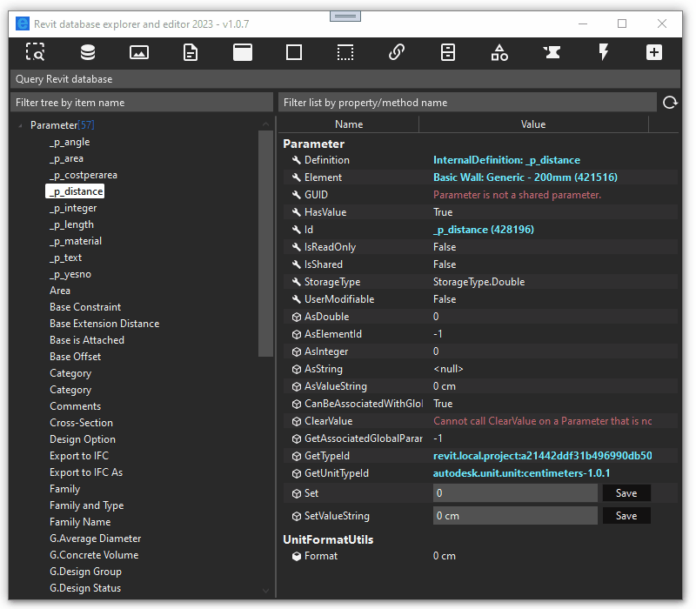Screen dimensions: 696x609
Task: Click the database stack toolbar icon
Action: (88, 52)
